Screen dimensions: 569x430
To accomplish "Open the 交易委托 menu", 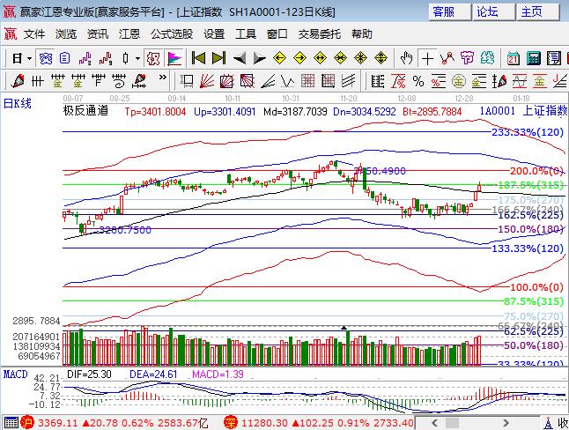I will (x=318, y=34).
